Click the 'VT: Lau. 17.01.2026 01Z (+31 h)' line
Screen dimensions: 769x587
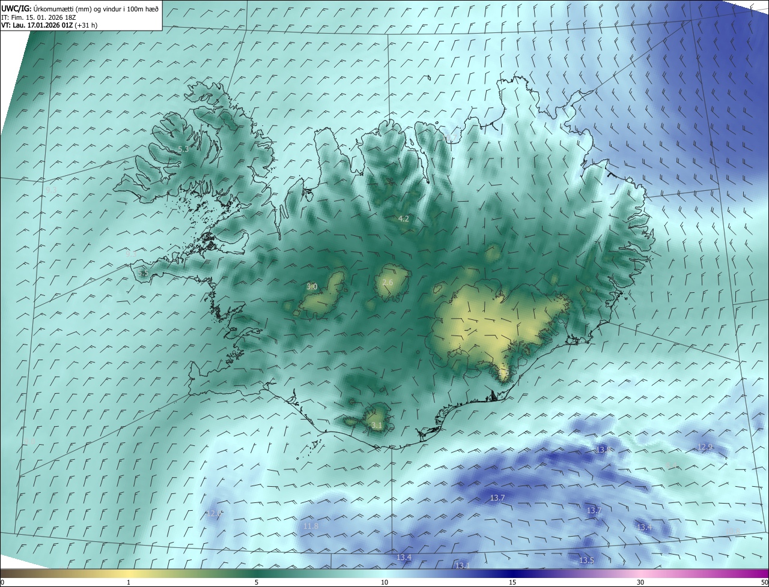point(49,25)
